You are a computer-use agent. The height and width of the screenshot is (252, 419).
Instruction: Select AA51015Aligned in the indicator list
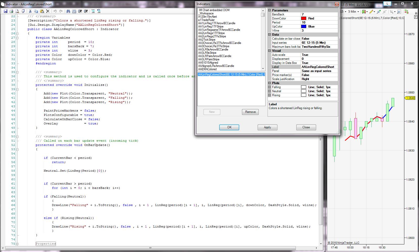(208, 63)
